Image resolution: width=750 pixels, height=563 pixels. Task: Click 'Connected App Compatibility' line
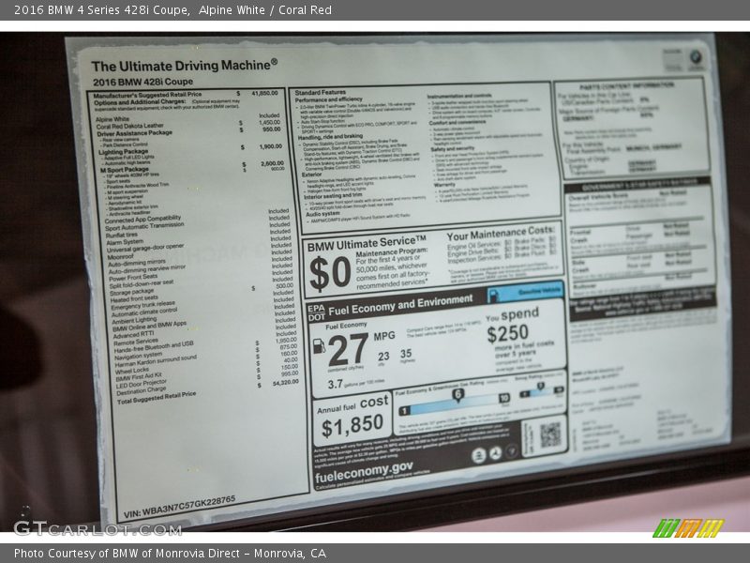142,220
